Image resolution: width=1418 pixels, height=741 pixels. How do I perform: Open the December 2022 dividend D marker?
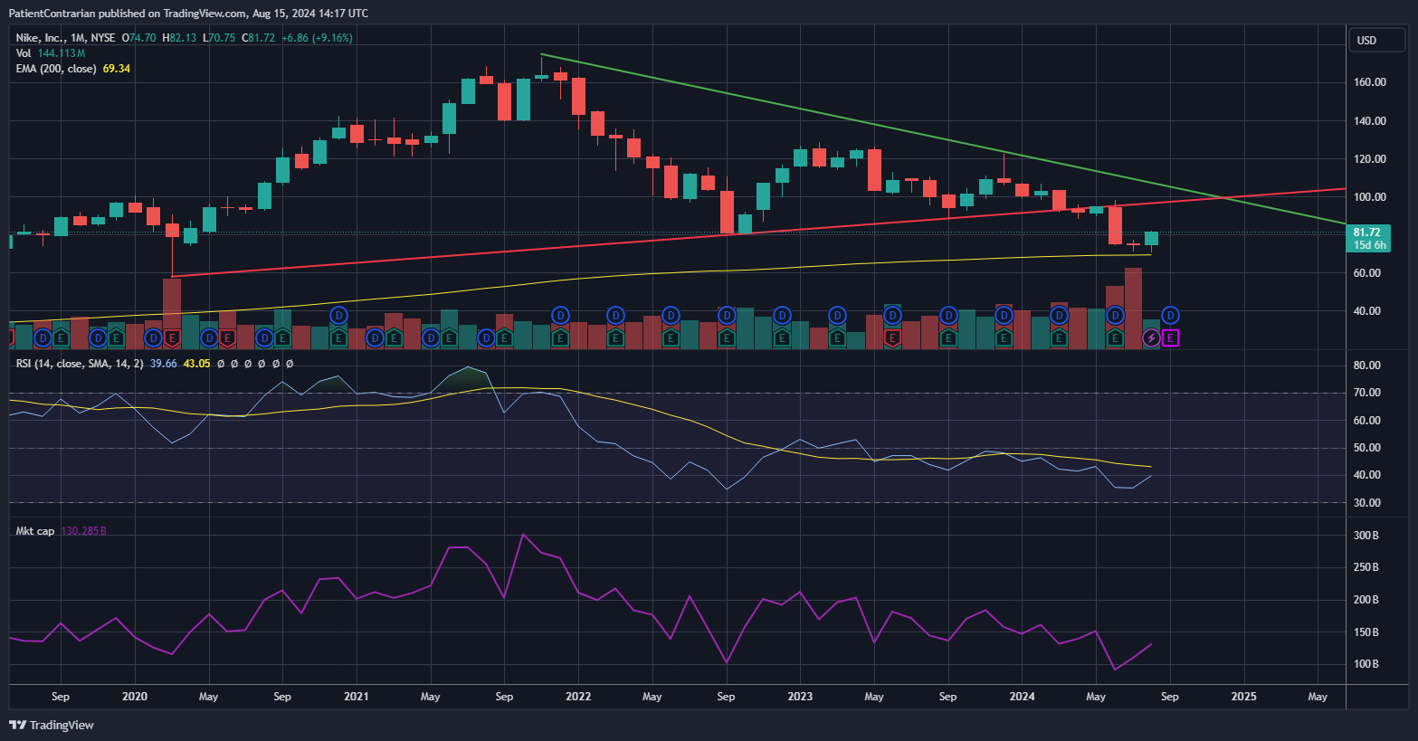tap(782, 316)
